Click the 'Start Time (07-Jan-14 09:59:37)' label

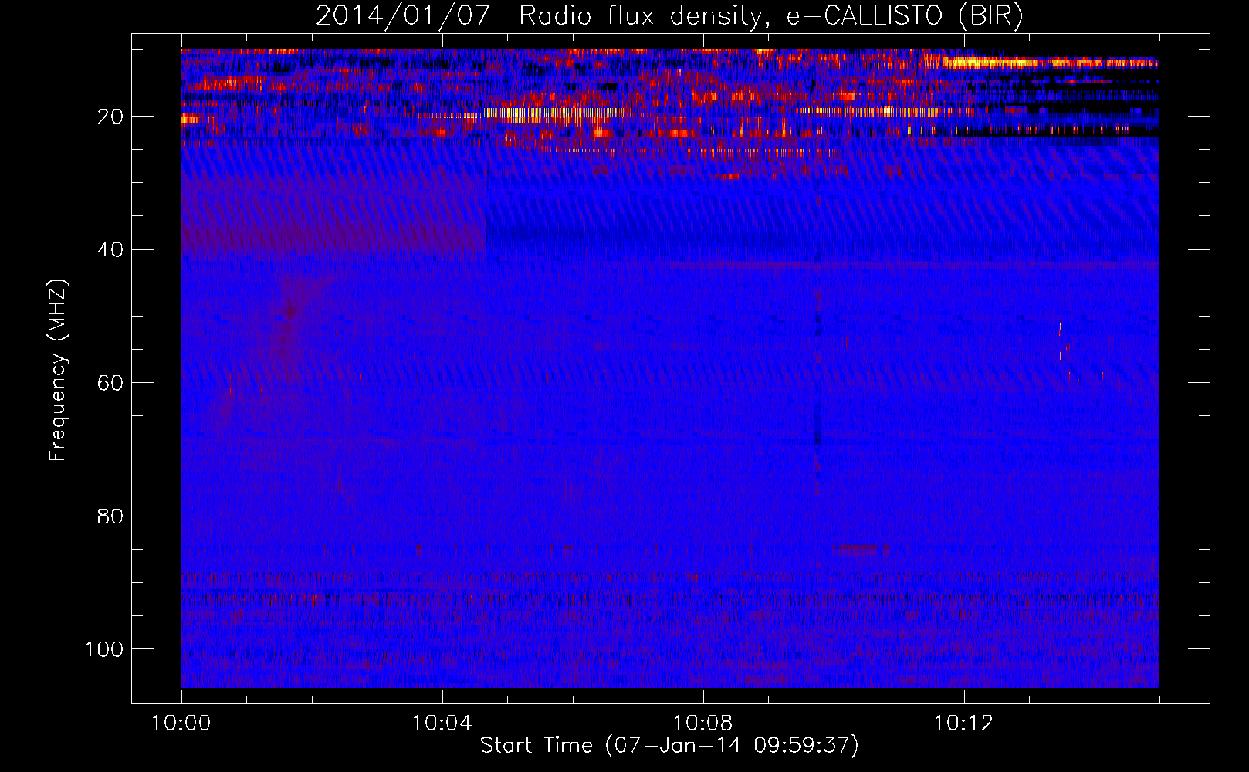(x=669, y=745)
